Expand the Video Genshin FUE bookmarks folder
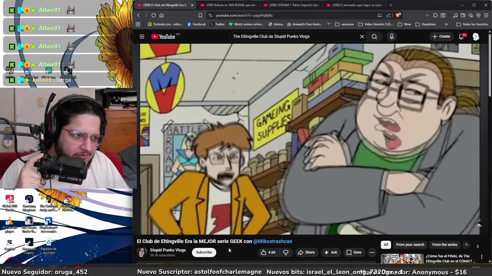This screenshot has width=492, height=276. (376, 24)
